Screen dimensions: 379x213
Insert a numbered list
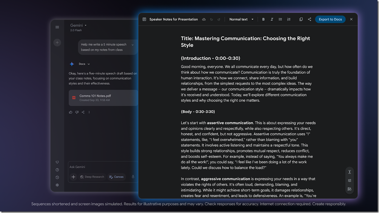tap(289, 19)
